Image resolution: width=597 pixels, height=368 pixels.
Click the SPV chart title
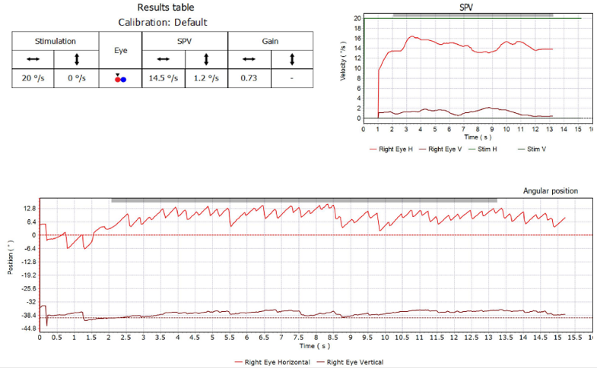pyautogui.click(x=466, y=8)
